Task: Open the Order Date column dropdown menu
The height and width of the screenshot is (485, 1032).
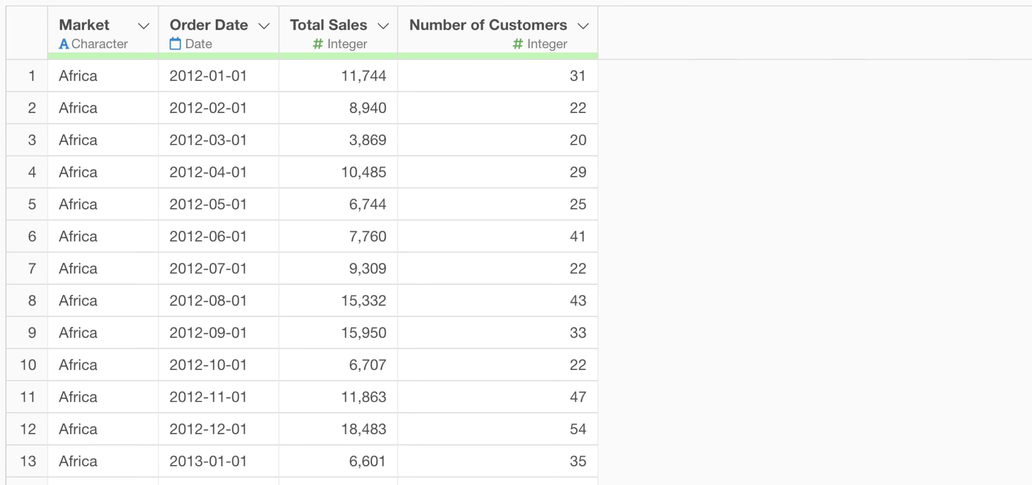Action: (x=264, y=26)
